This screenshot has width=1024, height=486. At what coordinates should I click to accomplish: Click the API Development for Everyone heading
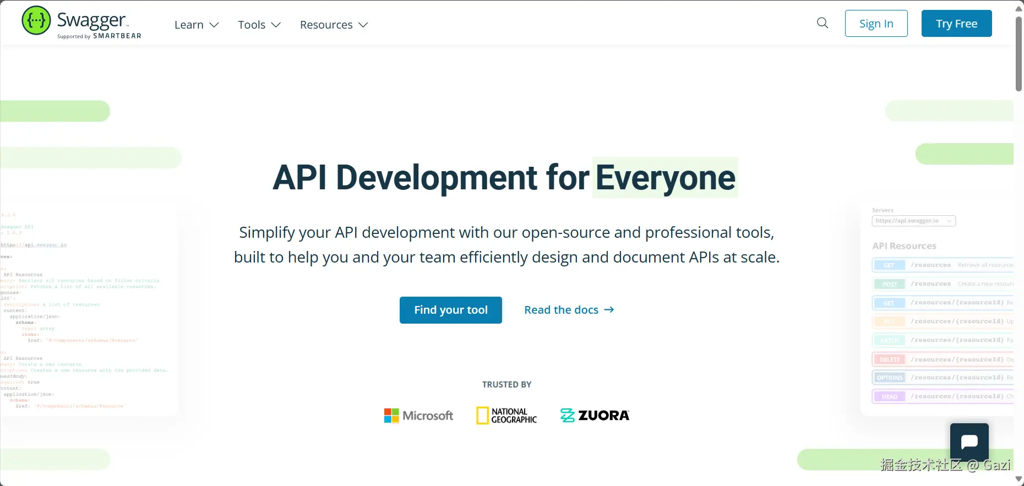504,178
